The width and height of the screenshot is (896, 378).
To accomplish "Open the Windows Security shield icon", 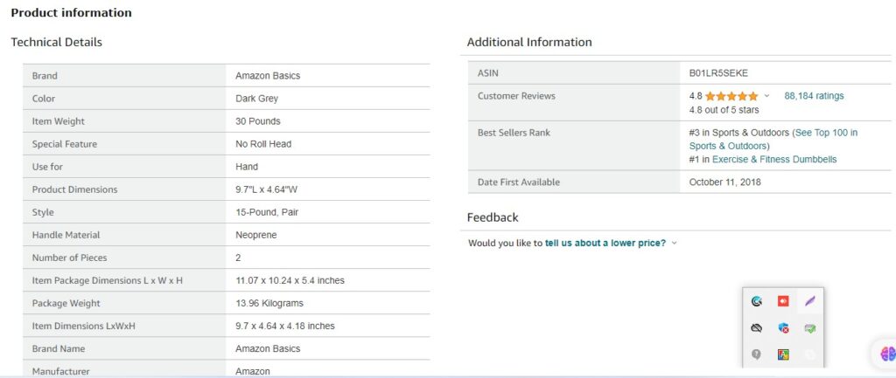I will [x=783, y=328].
